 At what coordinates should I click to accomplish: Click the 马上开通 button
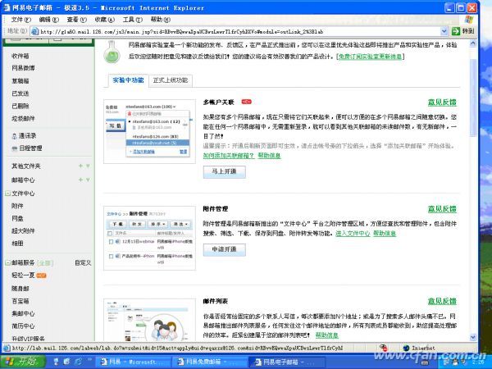(225, 172)
